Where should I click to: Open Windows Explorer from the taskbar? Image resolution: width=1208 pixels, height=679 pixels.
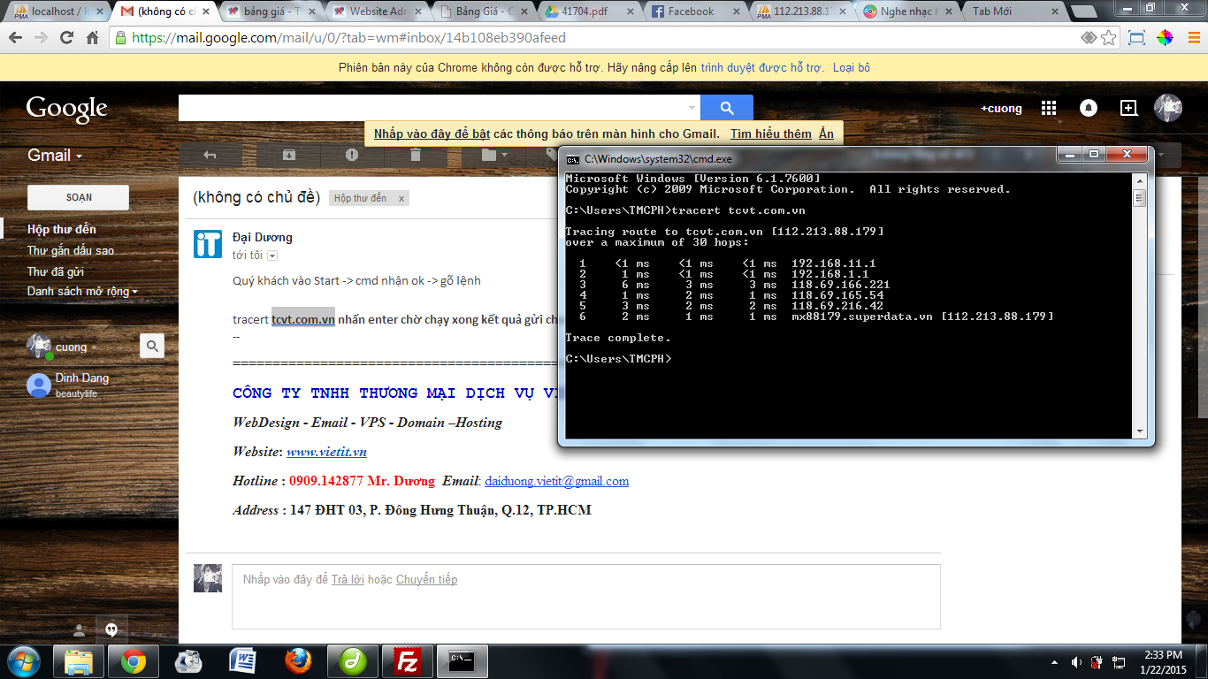tap(79, 661)
